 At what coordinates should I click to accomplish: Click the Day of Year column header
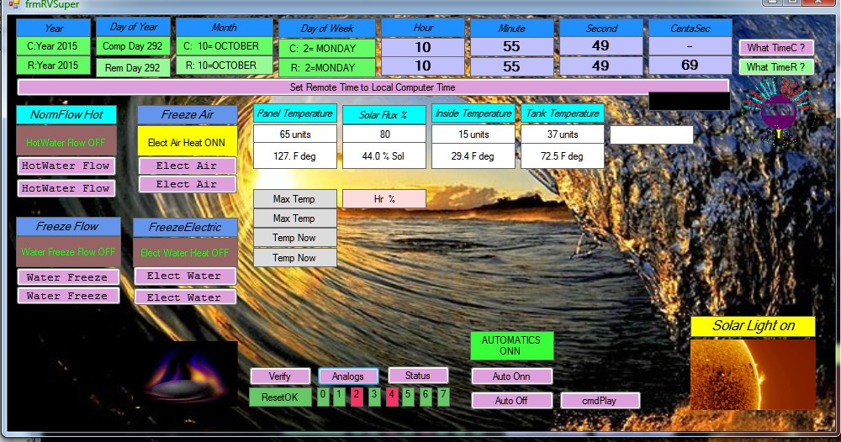pyautogui.click(x=133, y=27)
